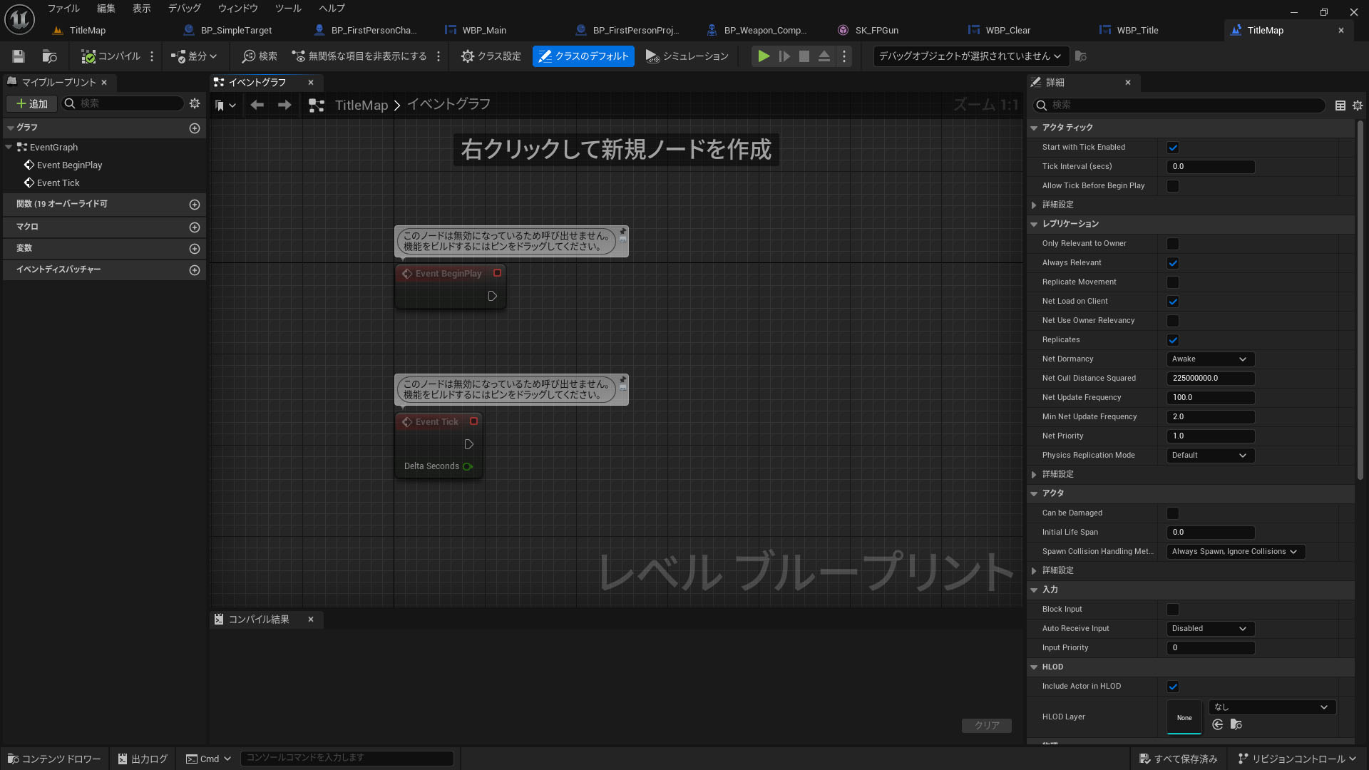Open the ウィンドウ menu

(237, 9)
